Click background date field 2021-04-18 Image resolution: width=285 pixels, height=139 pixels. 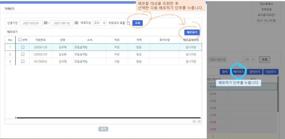[218, 60]
